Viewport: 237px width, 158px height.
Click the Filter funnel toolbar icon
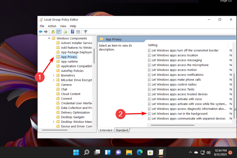[85, 32]
